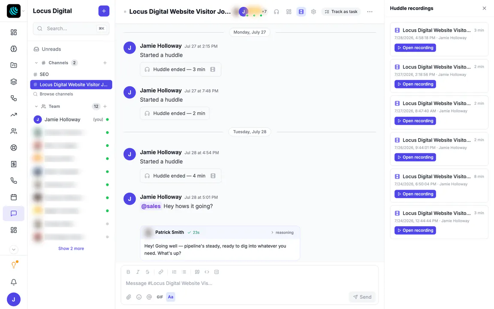494x309 pixels.
Task: Open the phone calls icon in sidebar
Action: pyautogui.click(x=14, y=180)
